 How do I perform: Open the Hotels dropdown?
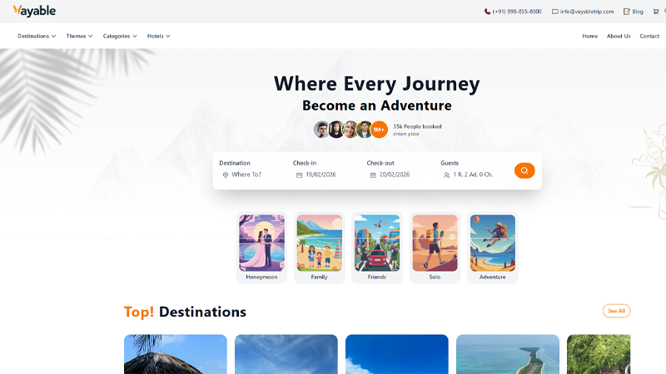tap(158, 36)
